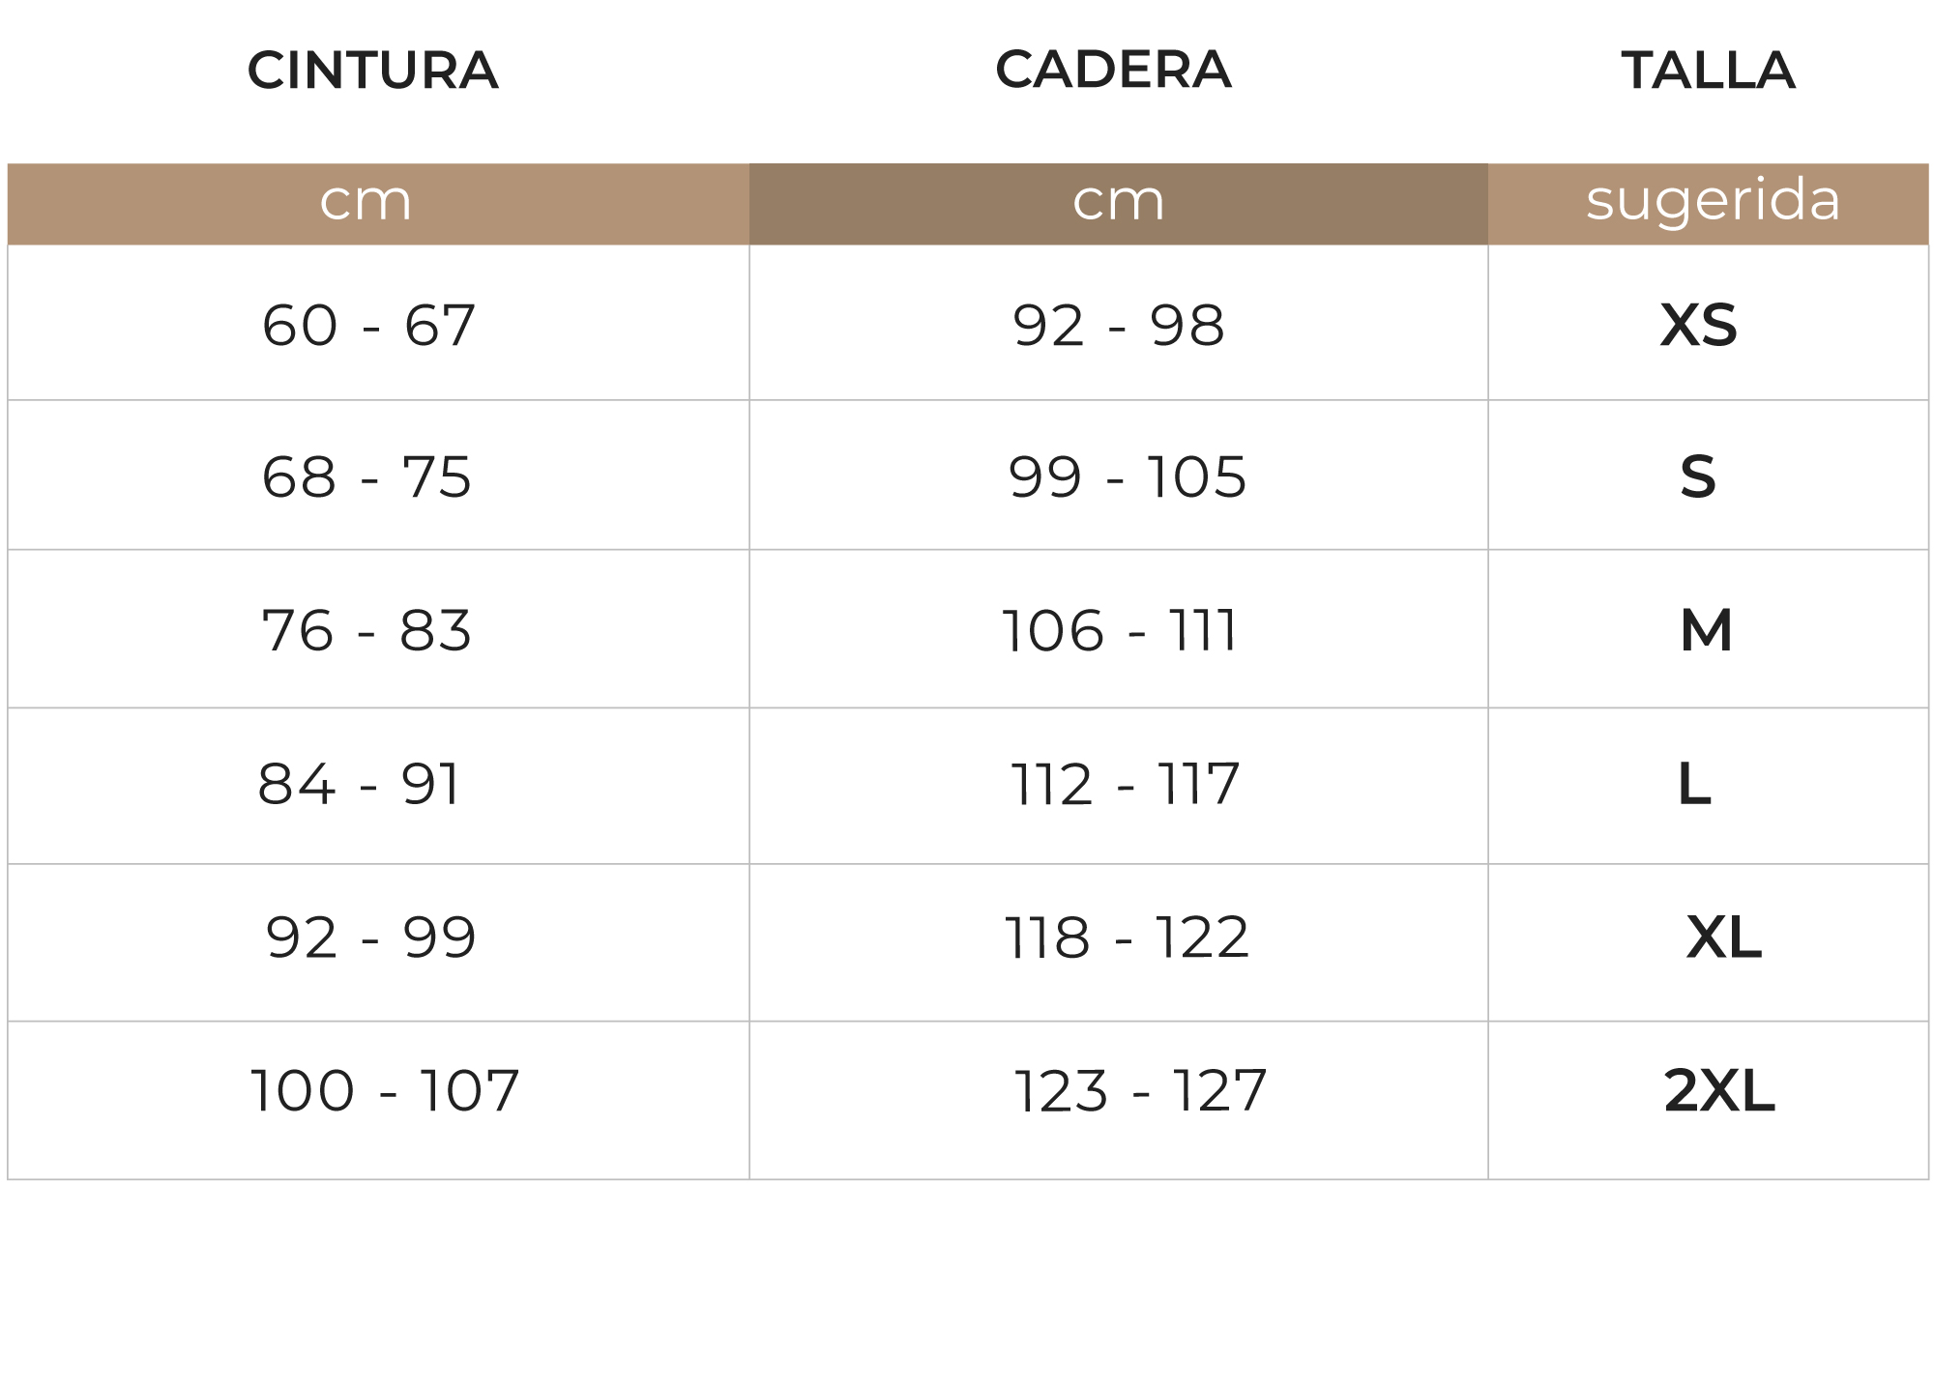1934x1385 pixels.
Task: Click waist range 68 - 75
Action: 367,477
